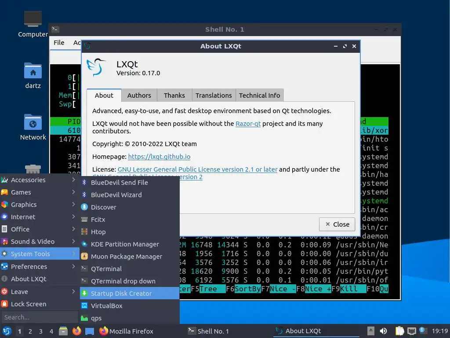Viewport: 450px width, 338px height.
Task: Switch to virtual desktop 3
Action: (41, 331)
